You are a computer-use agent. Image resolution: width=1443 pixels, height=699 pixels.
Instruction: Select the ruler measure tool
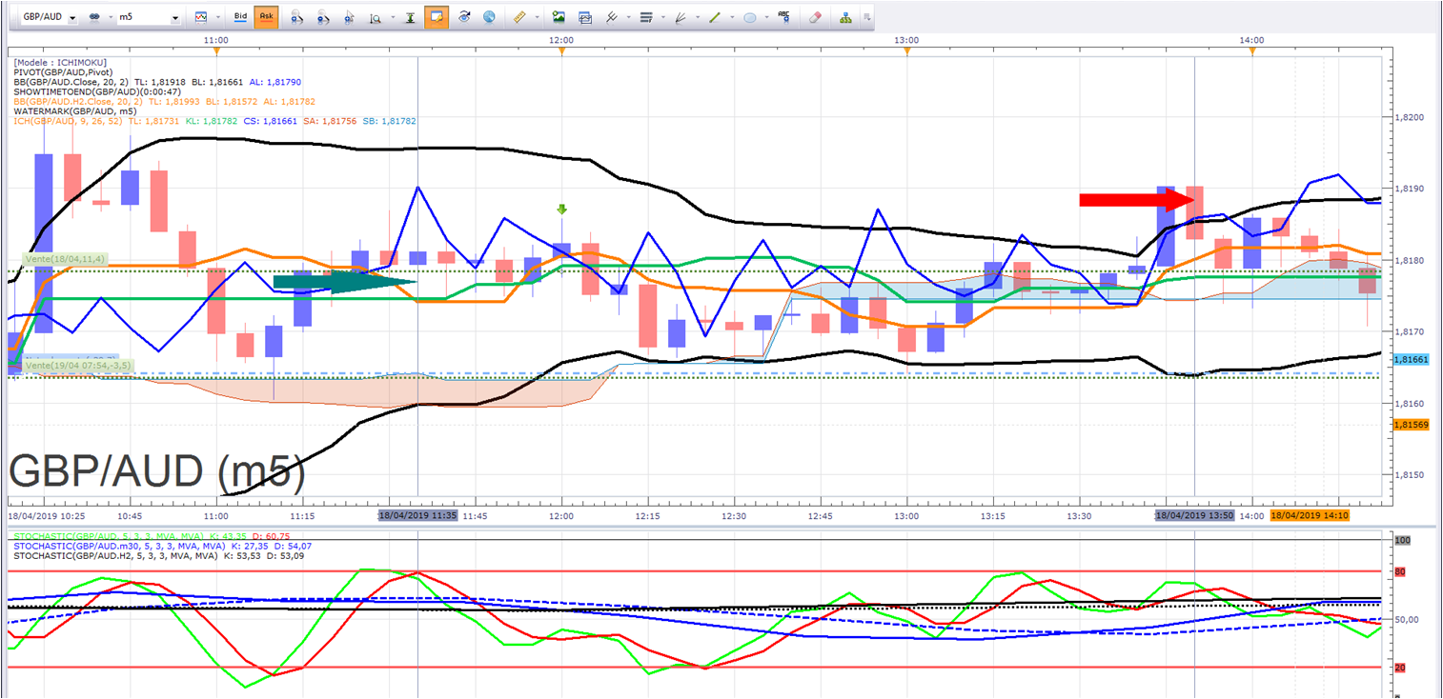[x=519, y=17]
